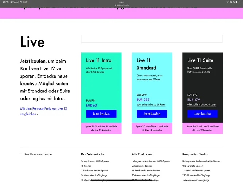Open the Live 12 release price comparison link
The width and height of the screenshot is (243, 182).
pos(43,111)
